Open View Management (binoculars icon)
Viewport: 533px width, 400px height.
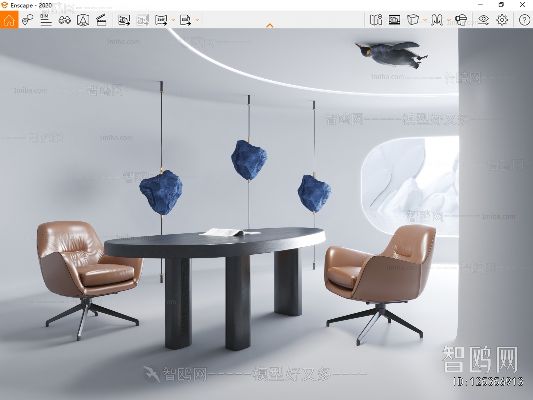point(64,20)
